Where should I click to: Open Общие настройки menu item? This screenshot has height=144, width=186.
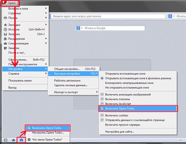click(67, 69)
